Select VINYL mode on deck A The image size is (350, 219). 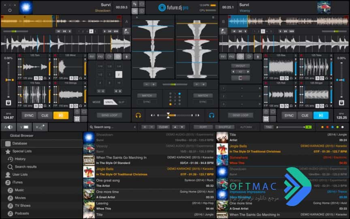[109, 102]
